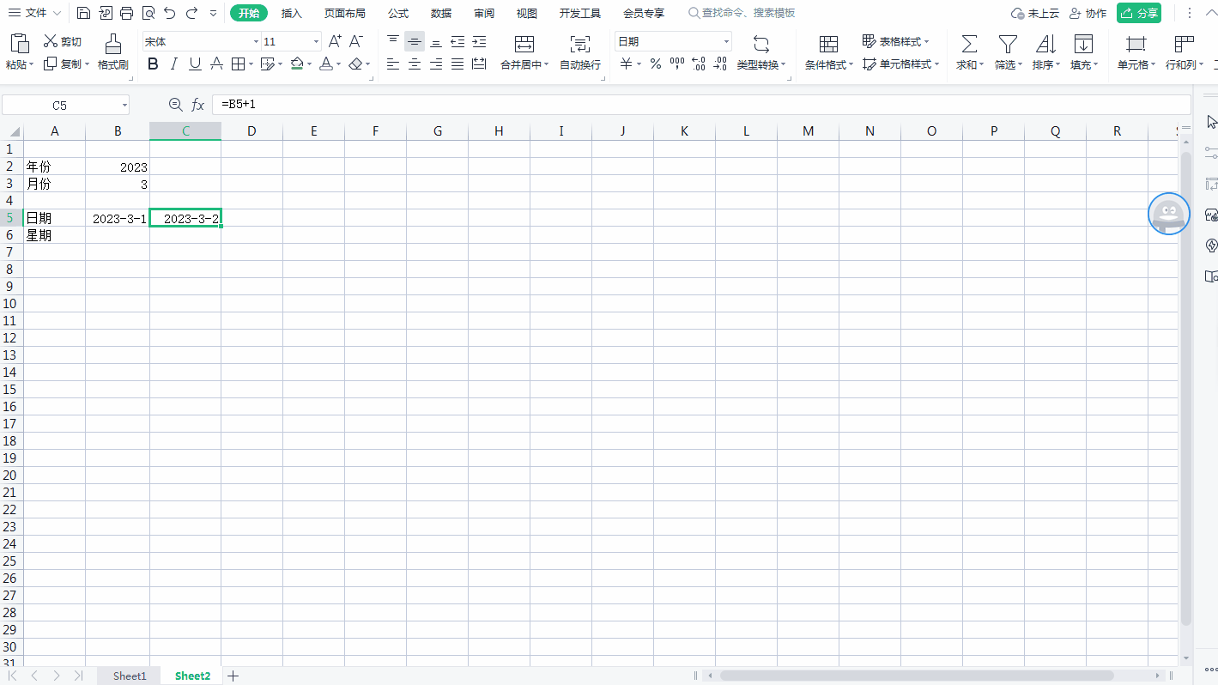Click the Save icon in quick access toolbar

(x=83, y=13)
